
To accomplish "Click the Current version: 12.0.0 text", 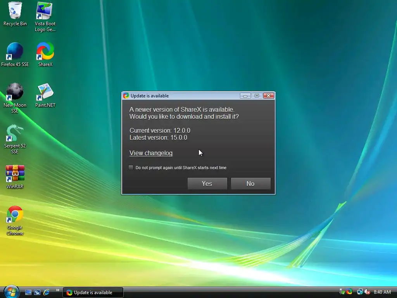I will tap(160, 130).
